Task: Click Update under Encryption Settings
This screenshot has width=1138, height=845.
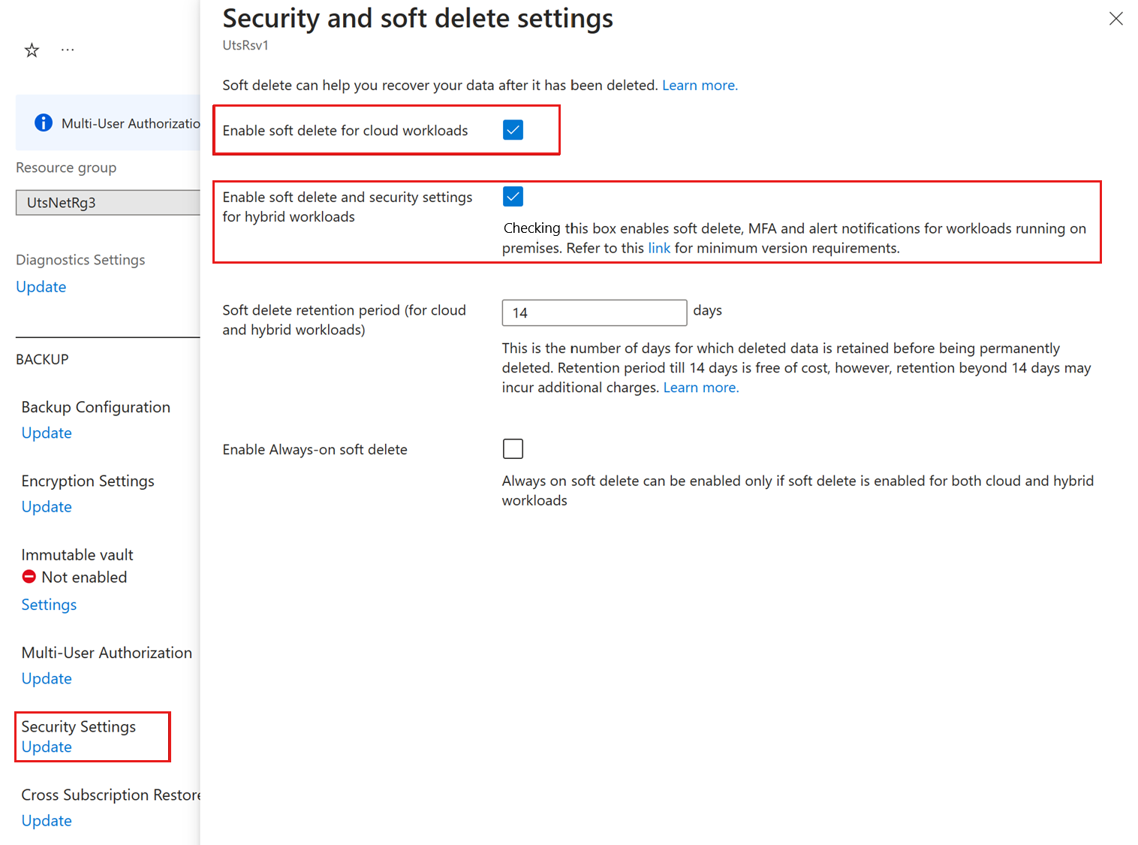Action: [x=47, y=507]
